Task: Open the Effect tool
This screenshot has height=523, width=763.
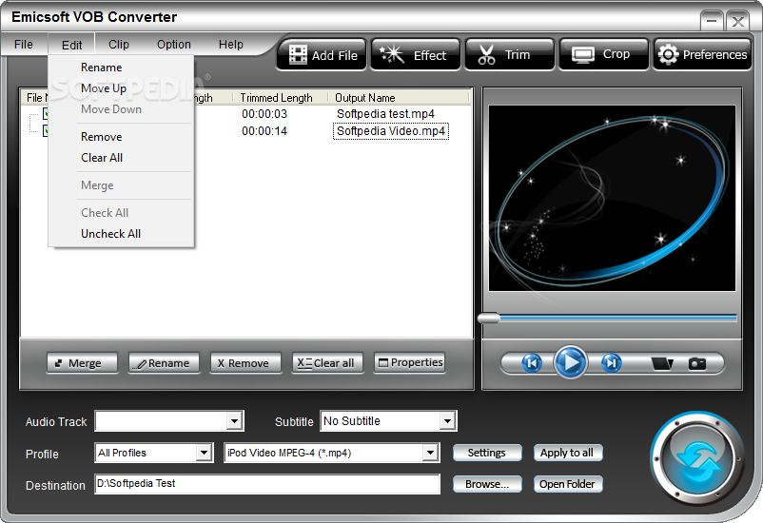Action: coord(416,55)
